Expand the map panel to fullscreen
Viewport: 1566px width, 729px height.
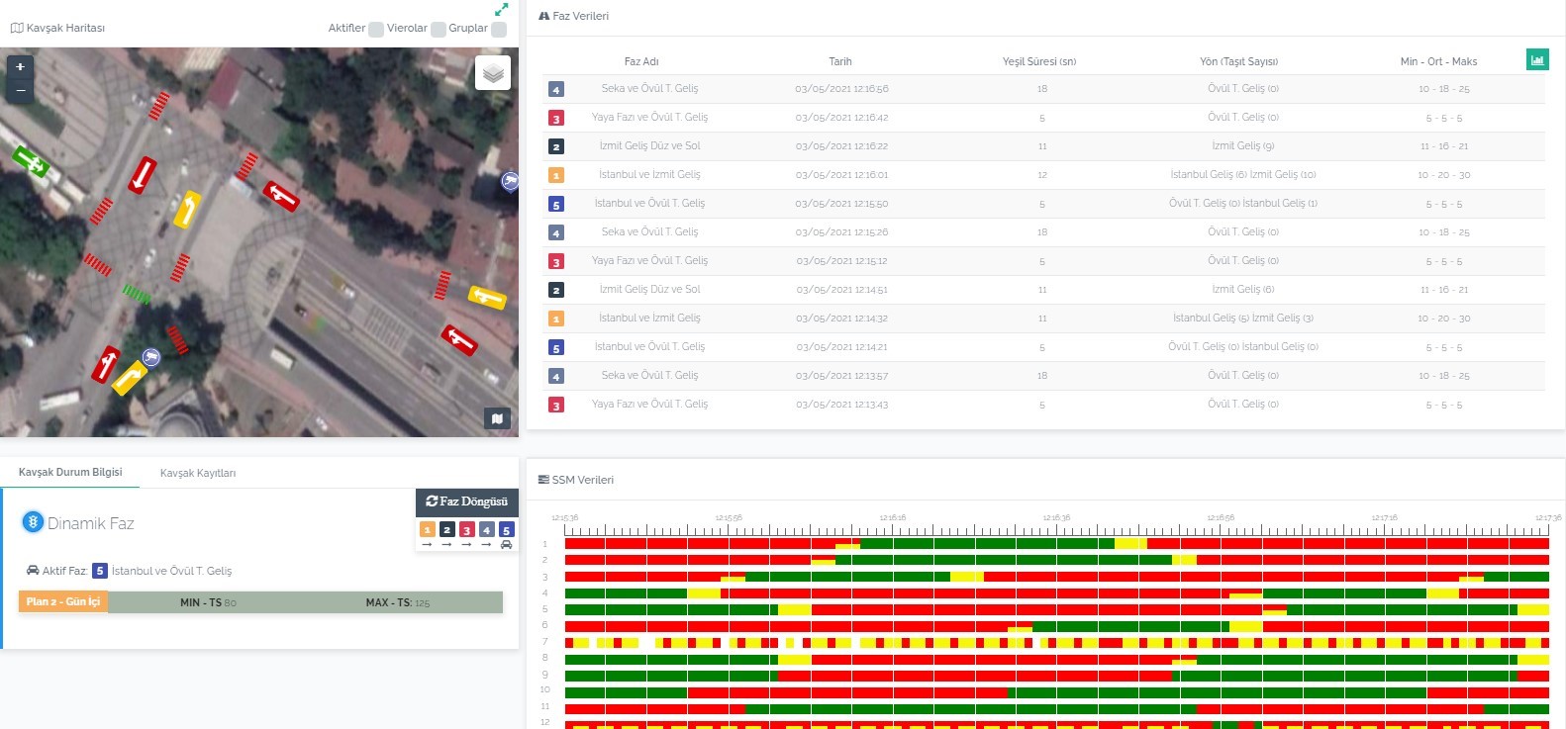tap(501, 9)
